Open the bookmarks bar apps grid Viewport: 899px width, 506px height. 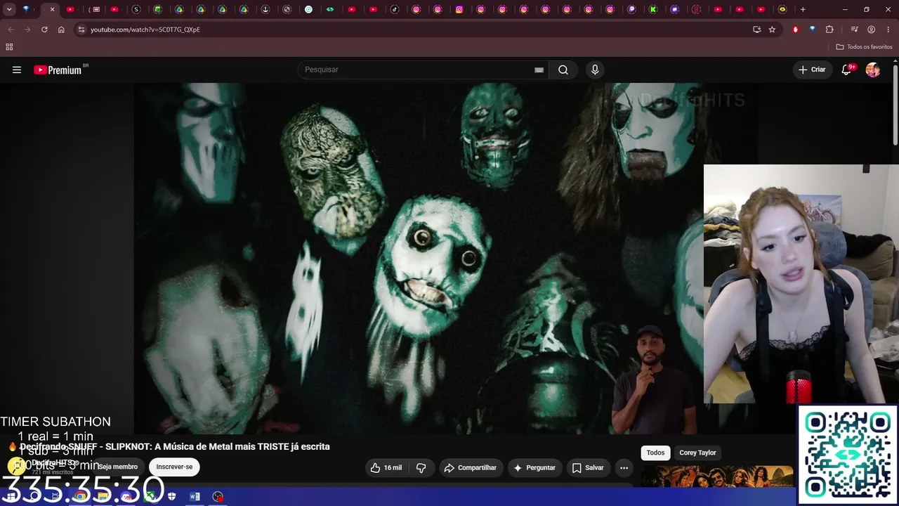pyautogui.click(x=9, y=47)
